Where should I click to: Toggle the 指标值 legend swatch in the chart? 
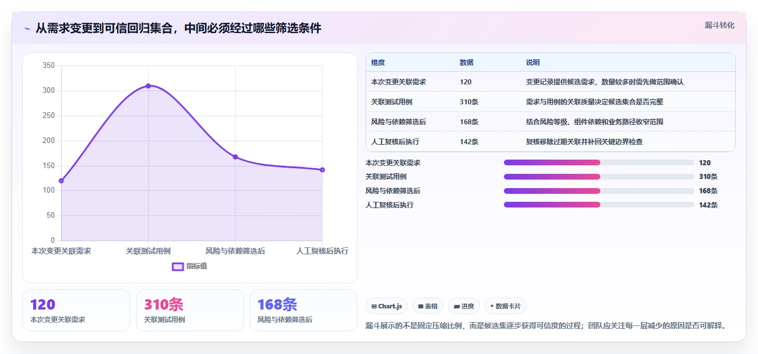point(178,266)
